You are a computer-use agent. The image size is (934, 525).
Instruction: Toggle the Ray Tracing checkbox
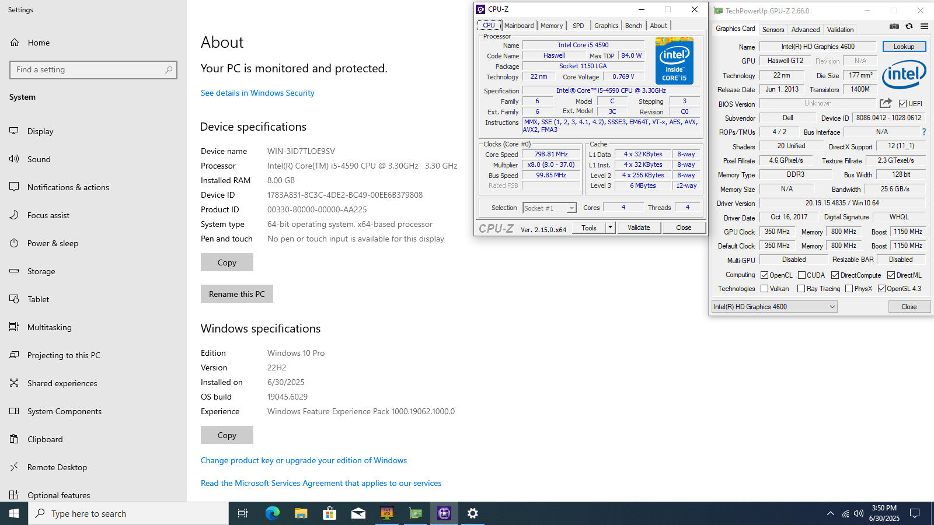click(x=801, y=289)
